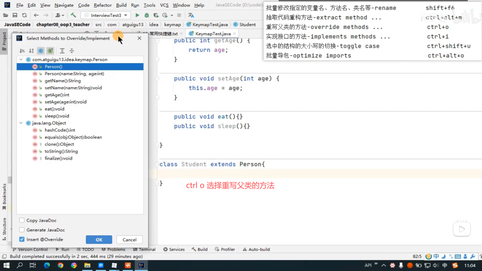Open the Refactor menu
This screenshot has height=271, width=482.
(x=102, y=5)
